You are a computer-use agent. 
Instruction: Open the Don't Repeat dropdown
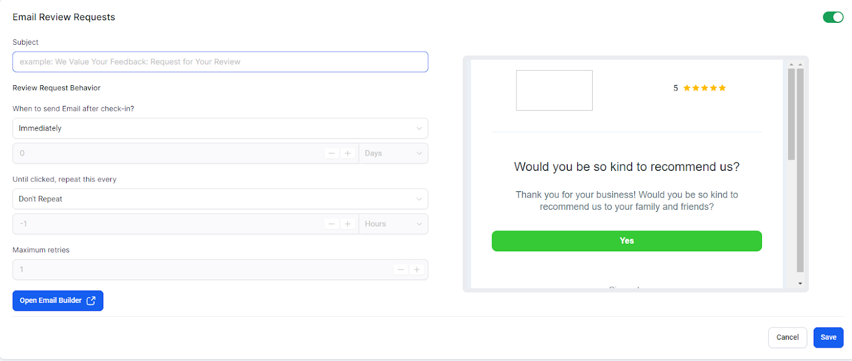[x=220, y=199]
